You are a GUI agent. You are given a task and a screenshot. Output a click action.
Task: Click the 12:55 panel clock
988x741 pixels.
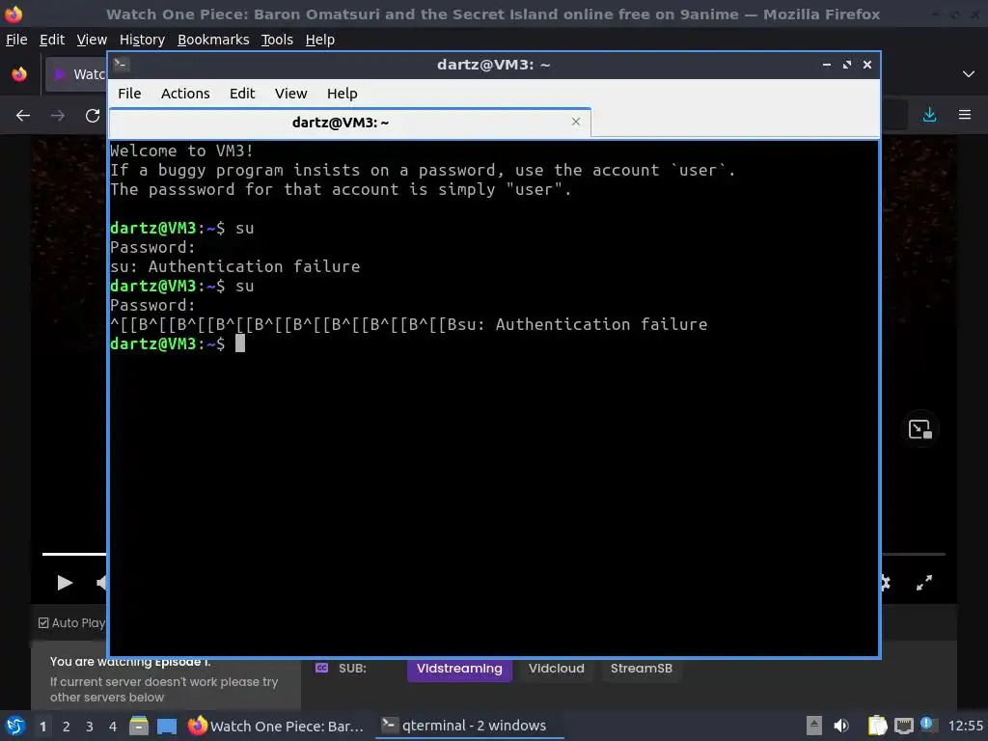(x=965, y=726)
